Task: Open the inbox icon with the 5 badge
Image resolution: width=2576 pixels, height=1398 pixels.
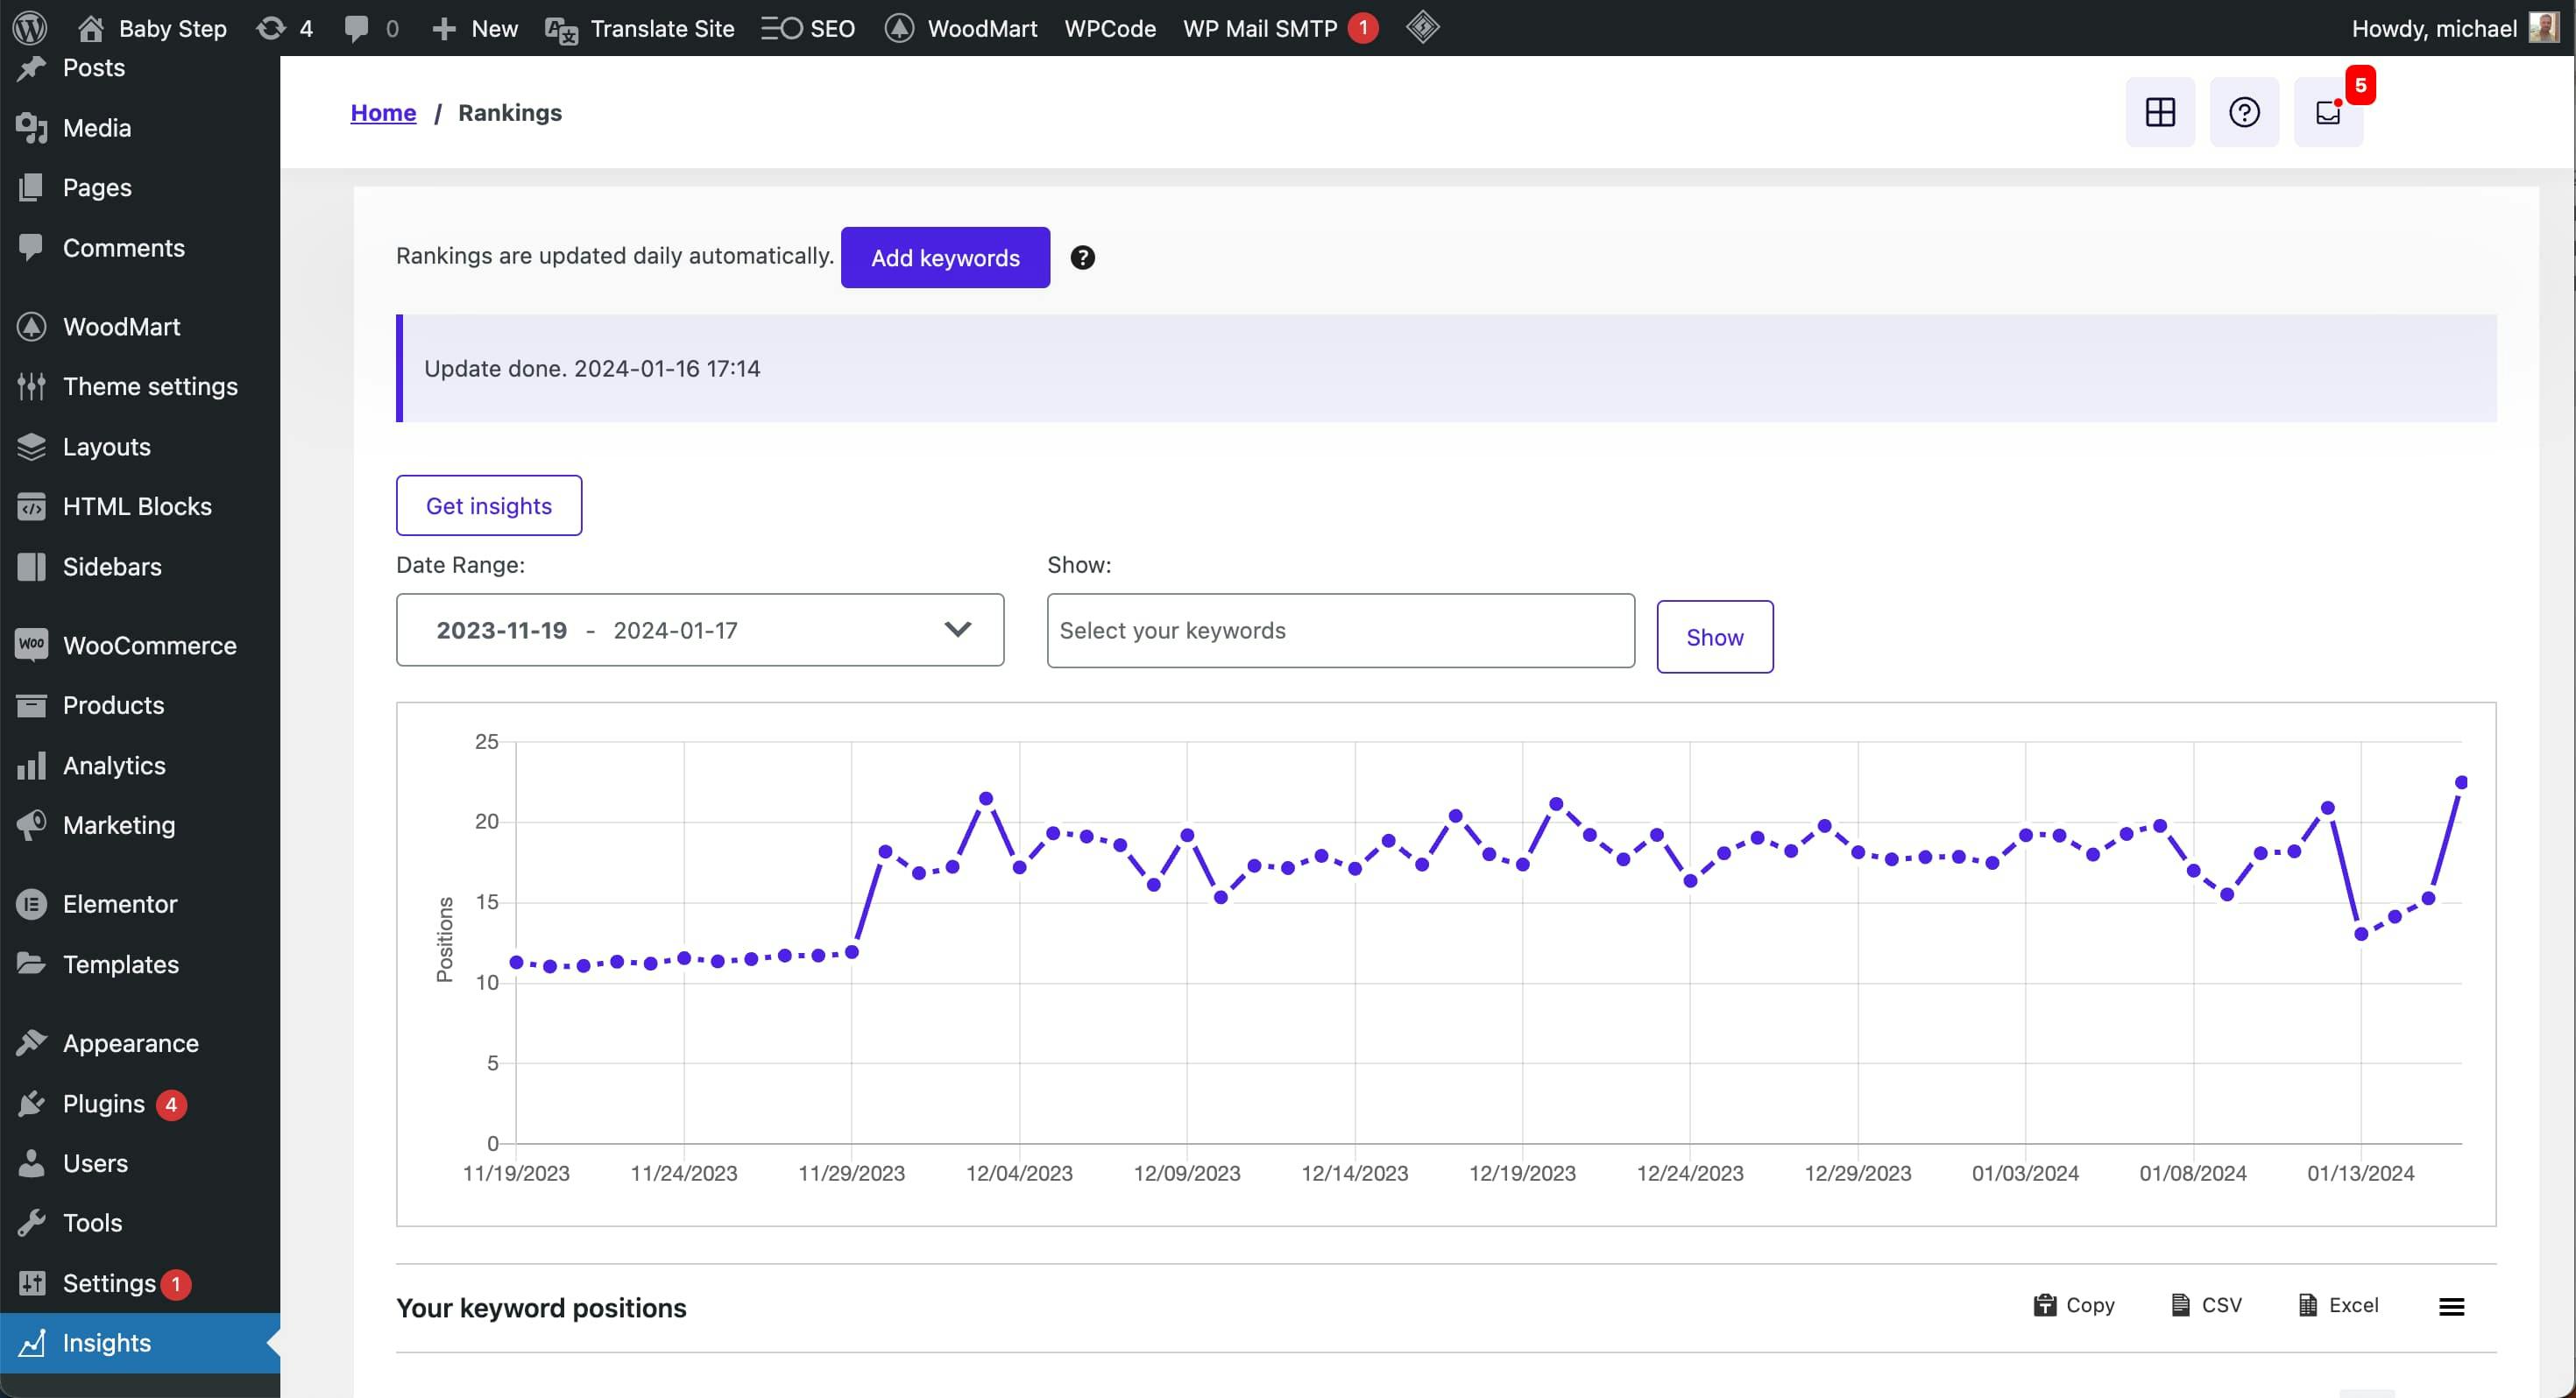Action: [2328, 112]
